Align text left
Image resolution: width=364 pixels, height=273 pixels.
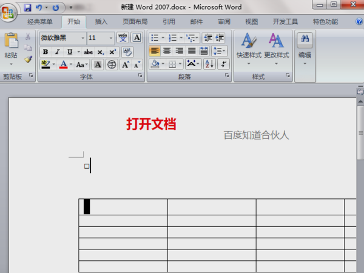[x=155, y=50]
